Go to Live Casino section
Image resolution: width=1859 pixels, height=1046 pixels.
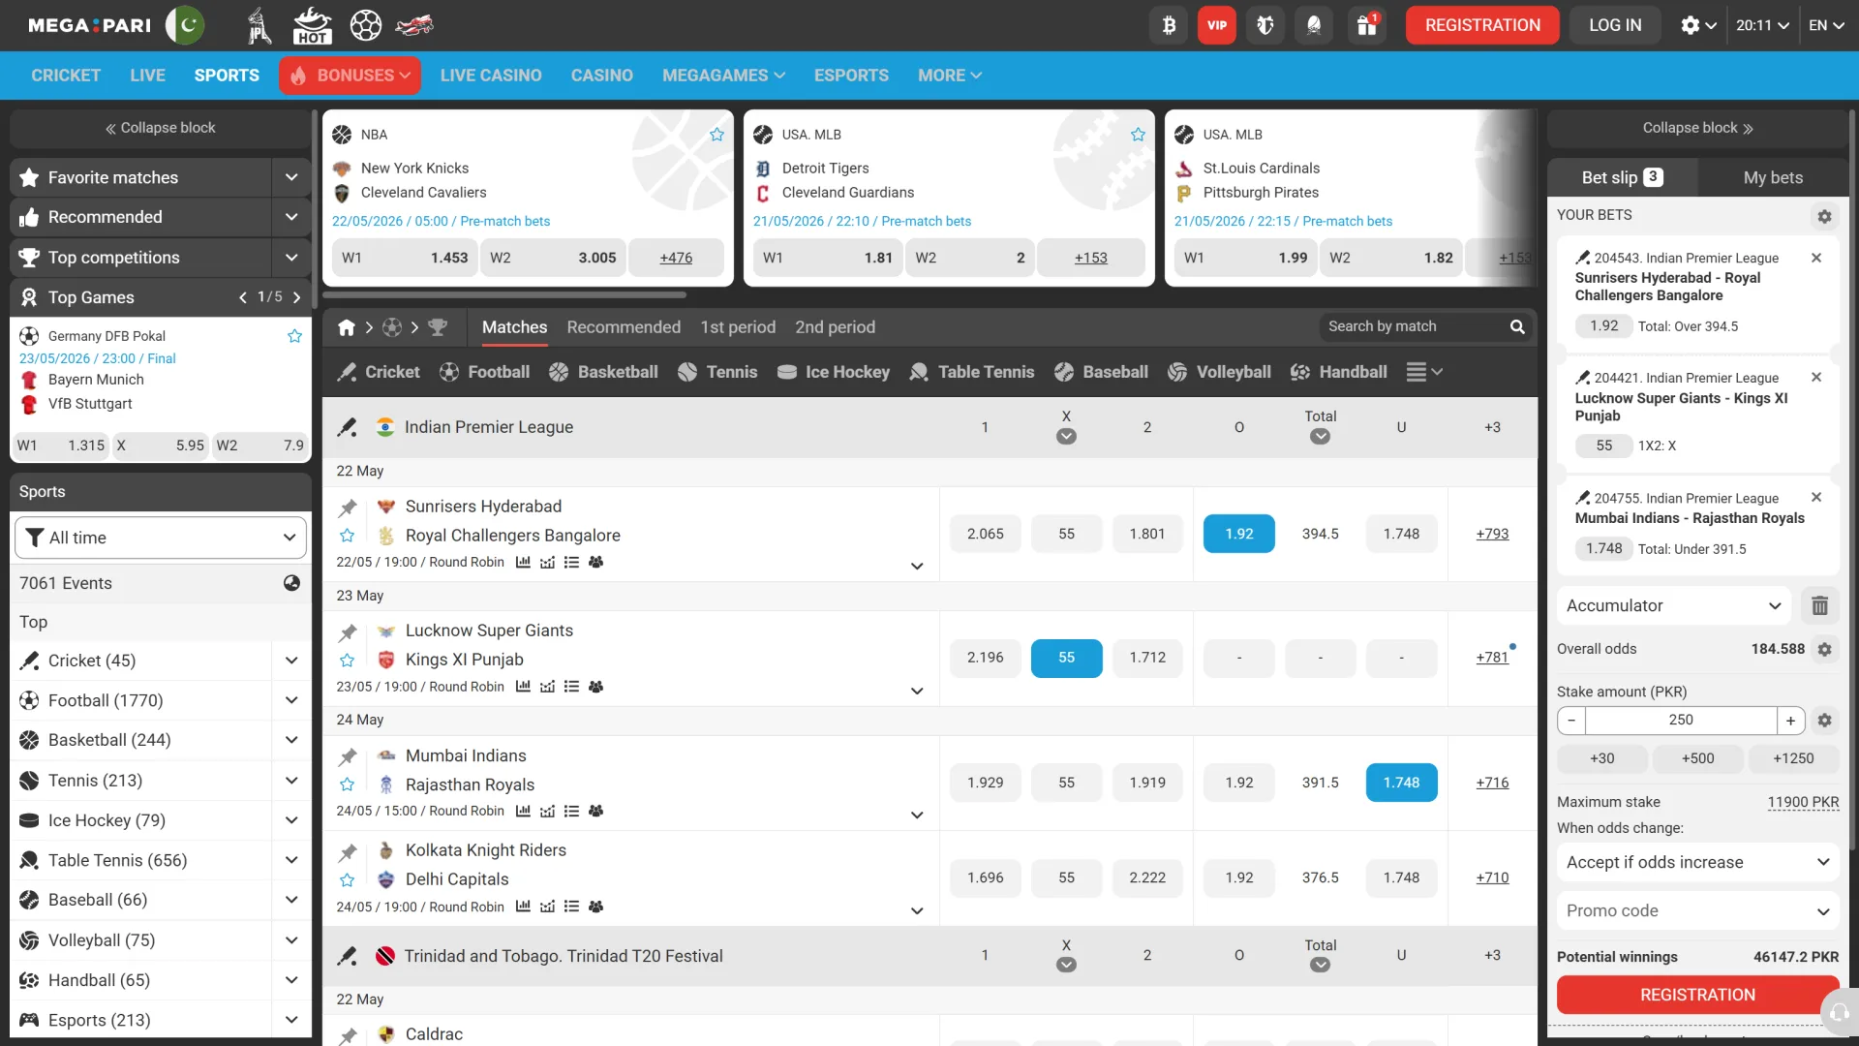coord(491,76)
